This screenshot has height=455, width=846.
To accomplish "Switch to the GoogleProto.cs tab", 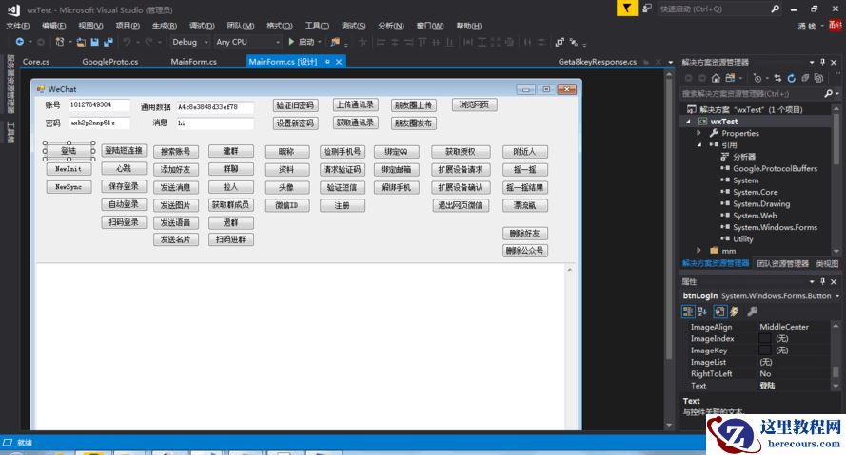I will pos(109,62).
